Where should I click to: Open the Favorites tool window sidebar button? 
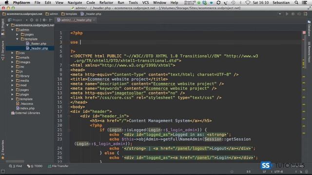(3, 149)
